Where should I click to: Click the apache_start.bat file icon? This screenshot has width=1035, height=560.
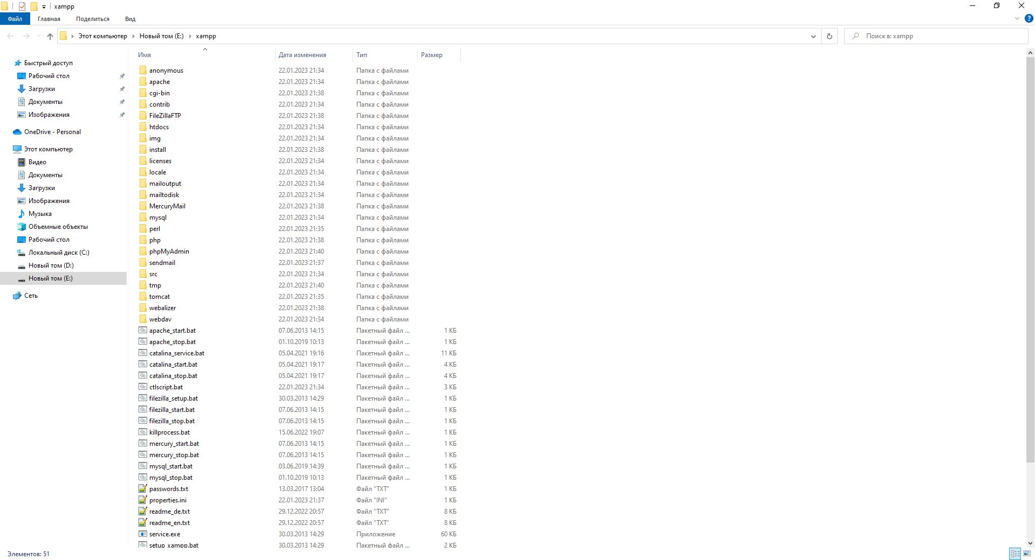tap(143, 331)
